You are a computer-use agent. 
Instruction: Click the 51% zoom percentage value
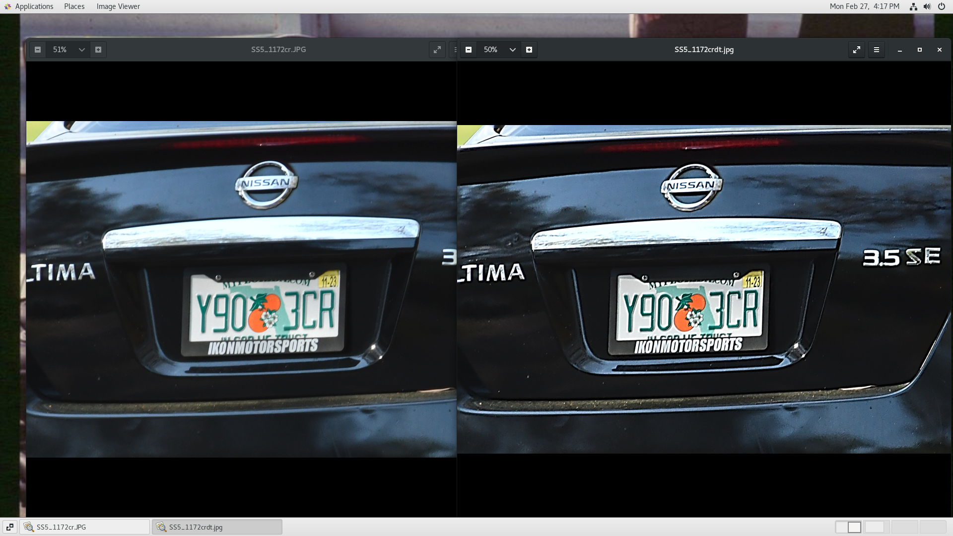click(60, 50)
